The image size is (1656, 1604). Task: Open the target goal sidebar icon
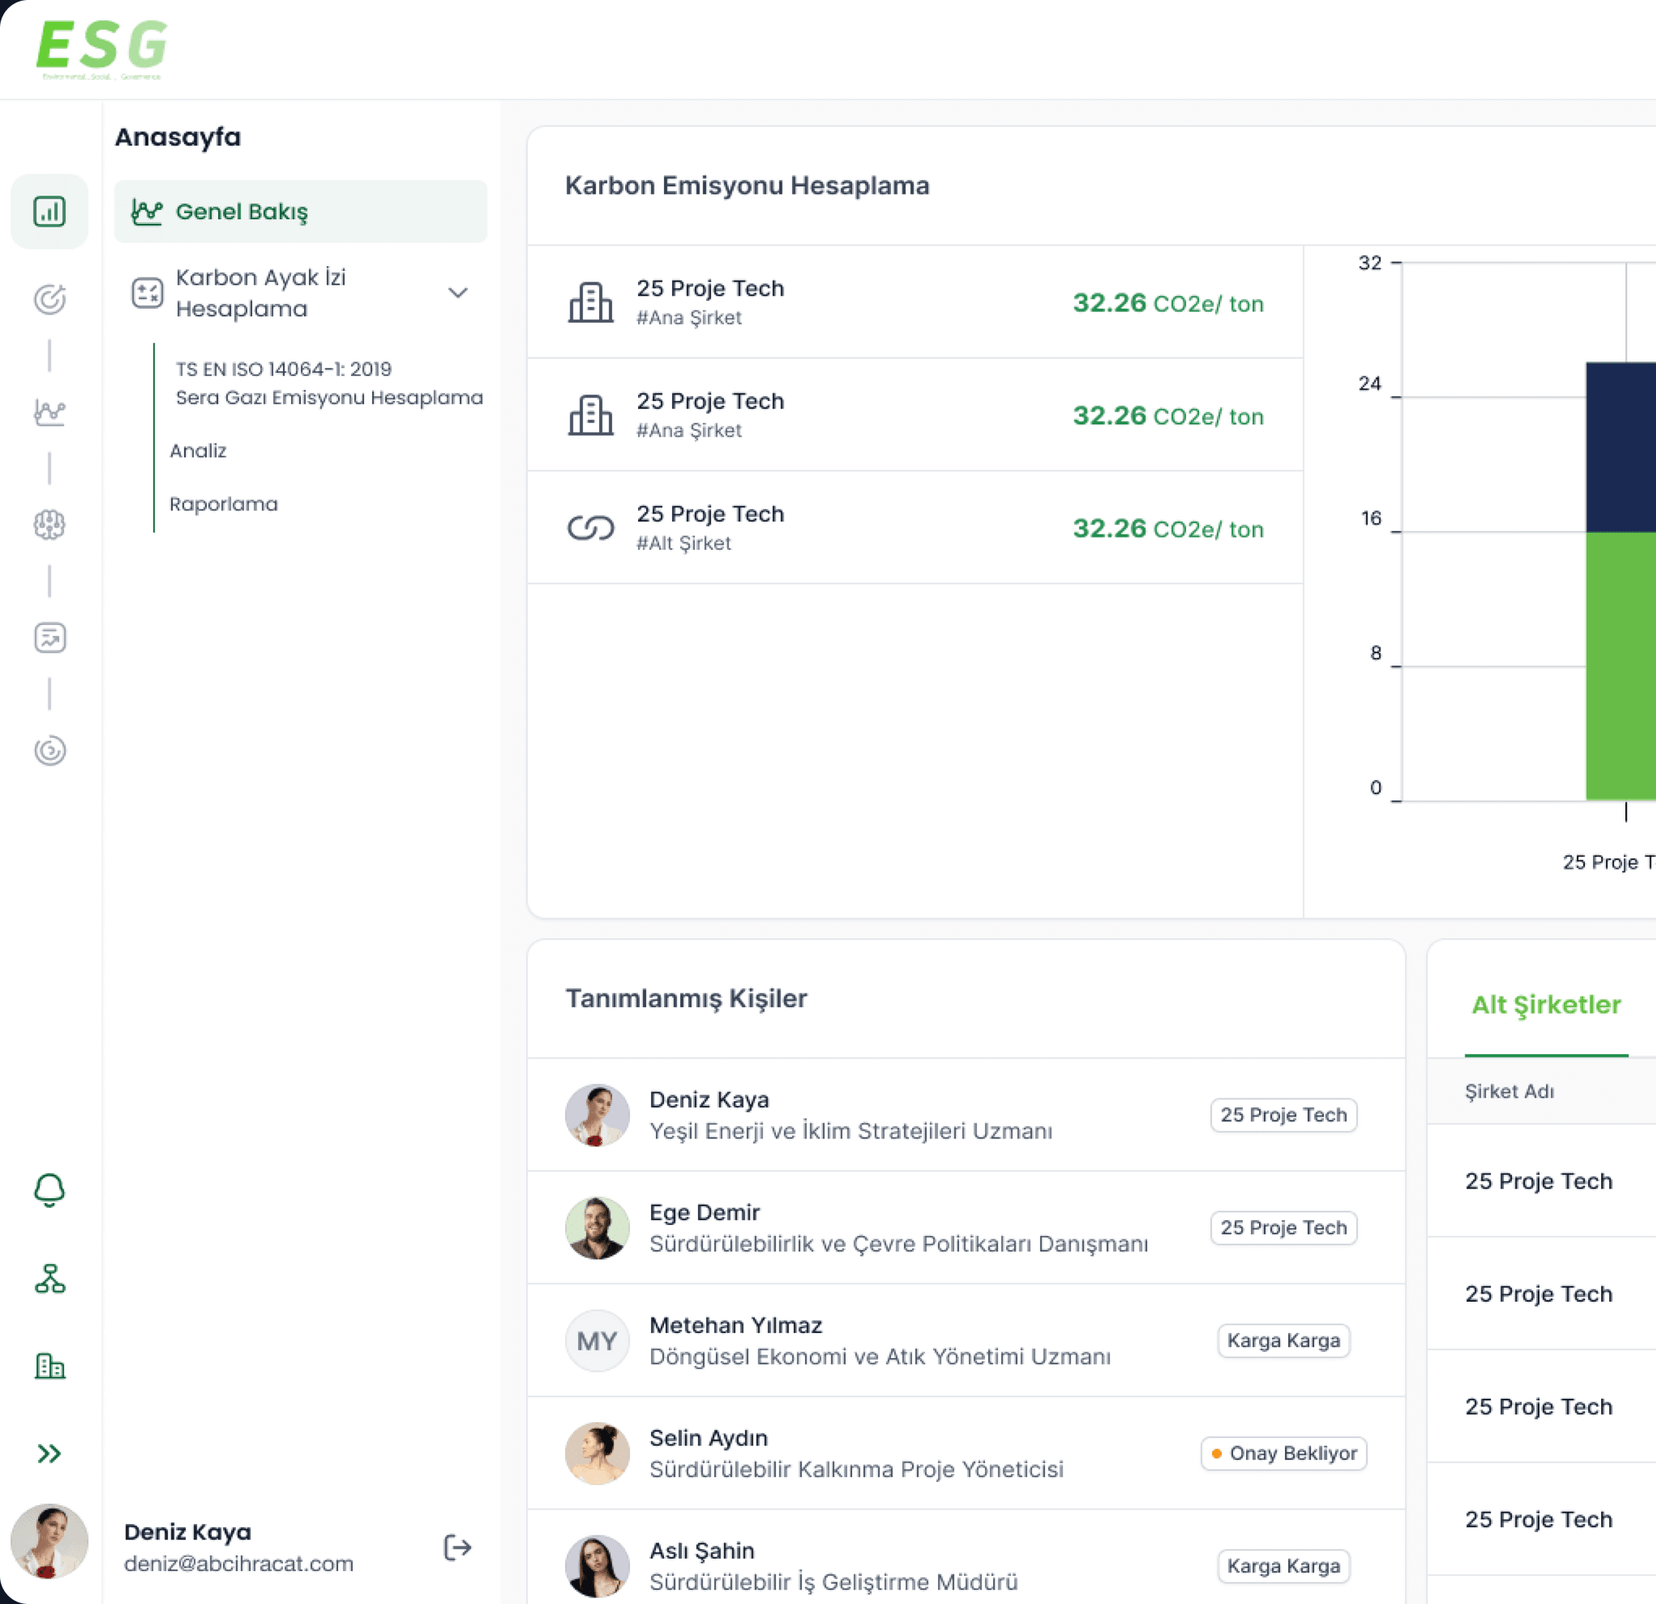(49, 299)
